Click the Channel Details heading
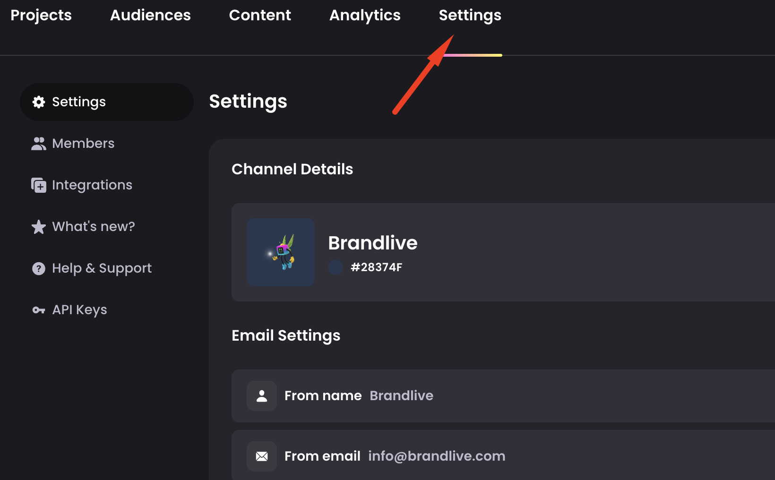Screen dimensions: 775x480 coord(292,169)
